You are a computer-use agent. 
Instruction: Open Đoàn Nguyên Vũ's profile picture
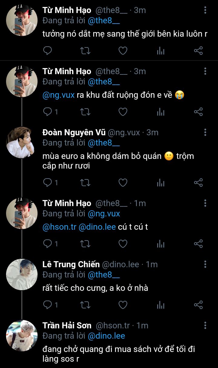(x=22, y=143)
